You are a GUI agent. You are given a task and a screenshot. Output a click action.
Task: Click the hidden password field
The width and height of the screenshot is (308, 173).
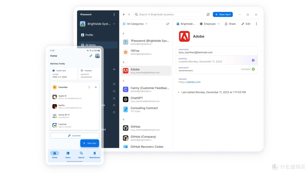(216, 69)
